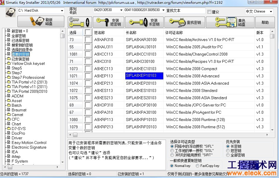Open the C:\ Hard Disk drive dropdown
This screenshot has height=178, width=279.
point(62,11)
